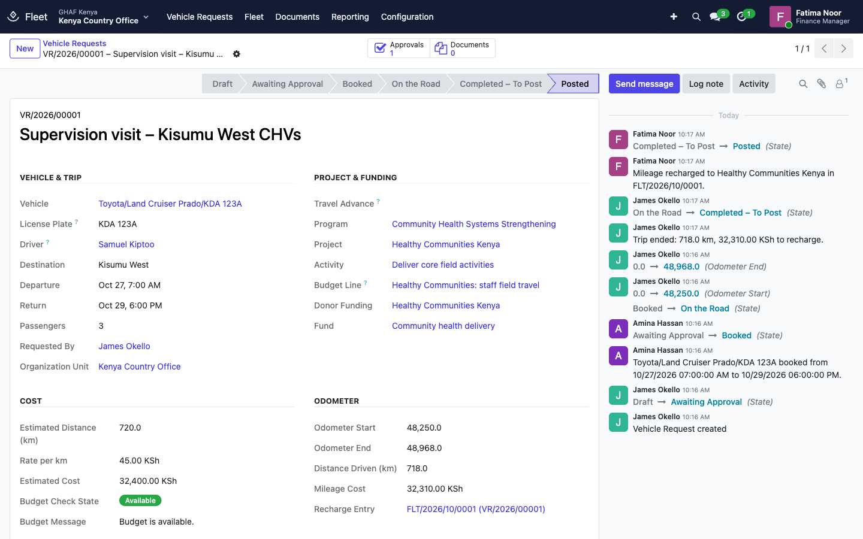The image size is (863, 539).
Task: Go to previous record arrow
Action: point(824,49)
